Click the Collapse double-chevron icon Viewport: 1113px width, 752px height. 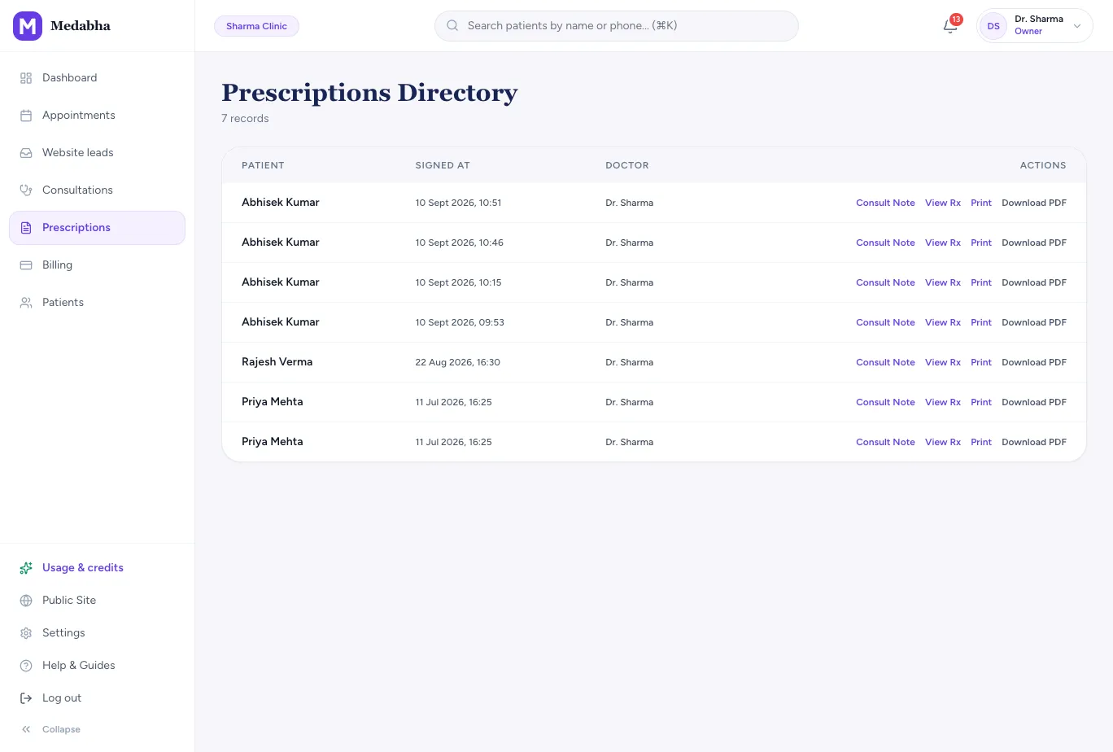tap(26, 729)
